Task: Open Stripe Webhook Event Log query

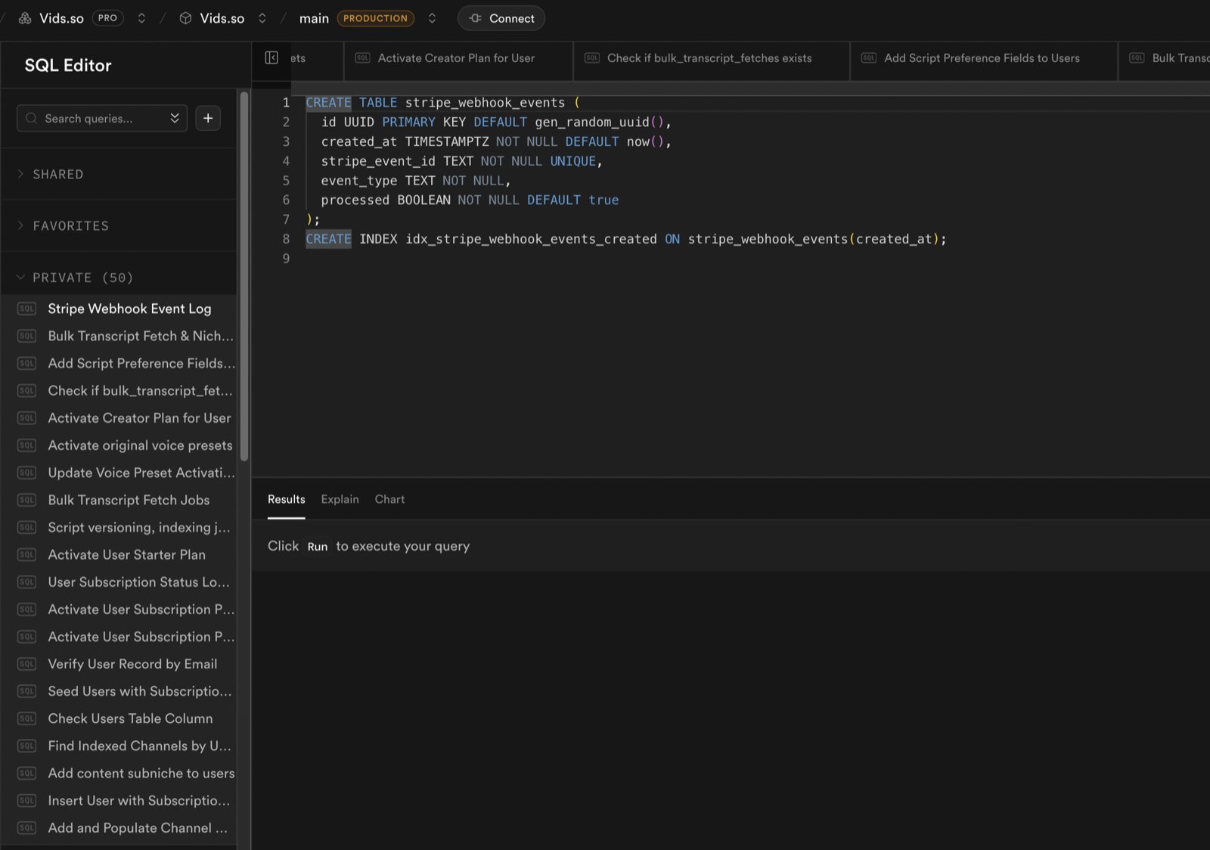Action: click(x=119, y=309)
